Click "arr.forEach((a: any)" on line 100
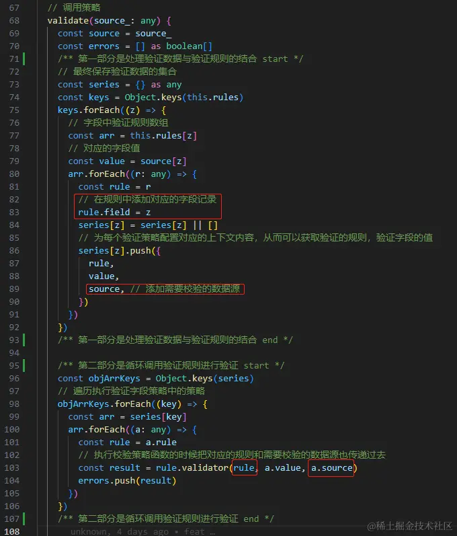457x536 pixels. (119, 430)
